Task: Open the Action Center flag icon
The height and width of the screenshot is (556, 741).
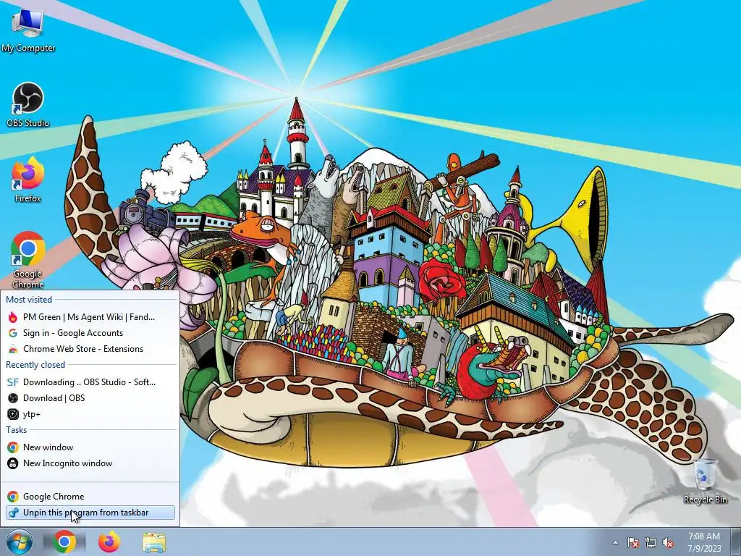Action: pos(633,542)
